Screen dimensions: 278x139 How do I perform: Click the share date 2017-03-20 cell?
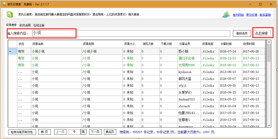(x=230, y=113)
